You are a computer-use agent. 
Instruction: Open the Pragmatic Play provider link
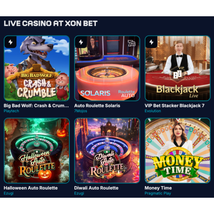tap(158, 193)
